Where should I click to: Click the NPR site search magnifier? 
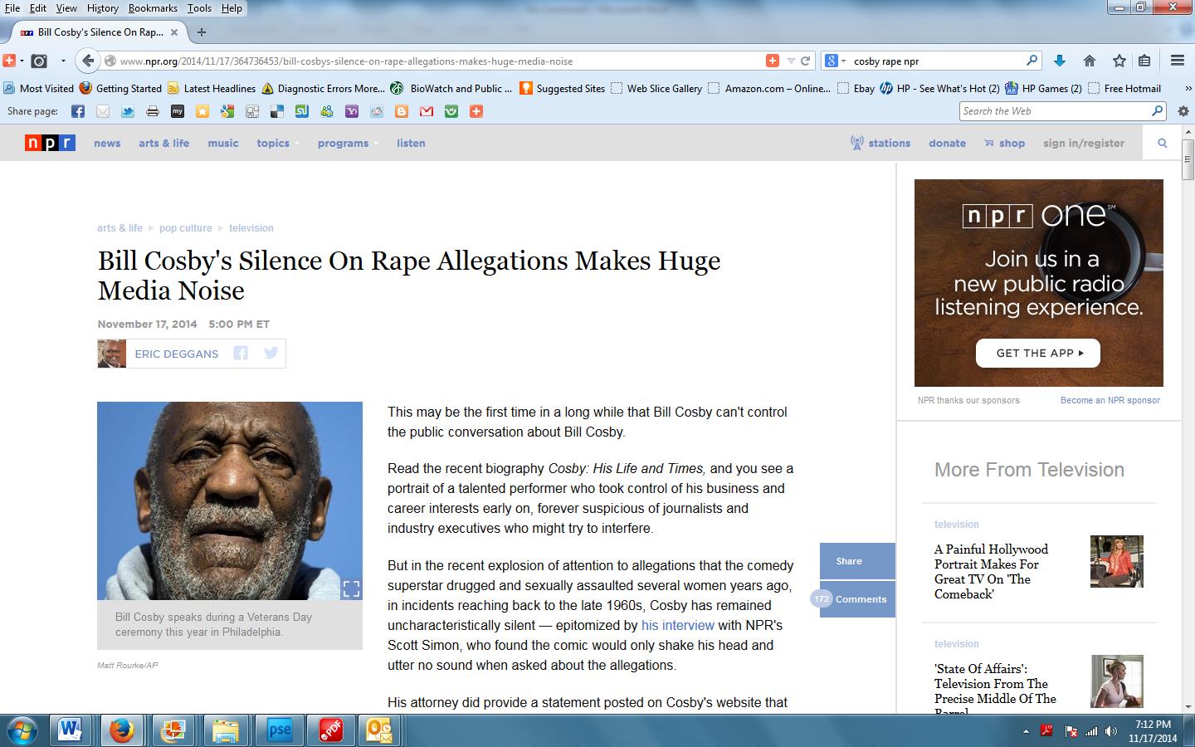tap(1163, 143)
